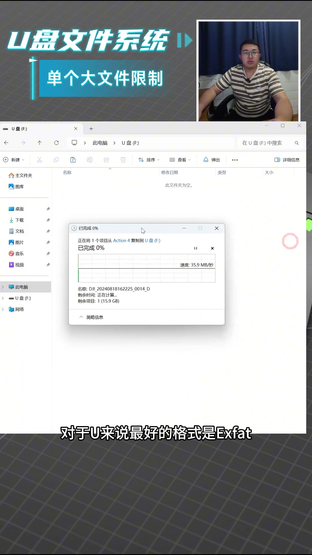Click the Copy icon in toolbar
The width and height of the screenshot is (312, 555).
56,160
